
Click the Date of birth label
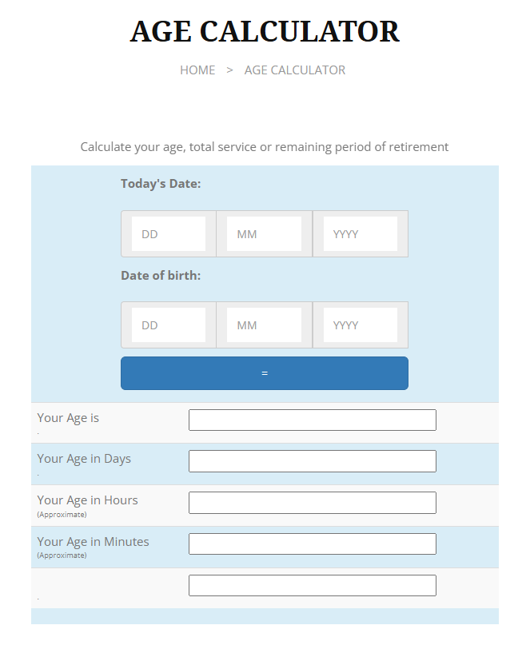pyautogui.click(x=161, y=276)
